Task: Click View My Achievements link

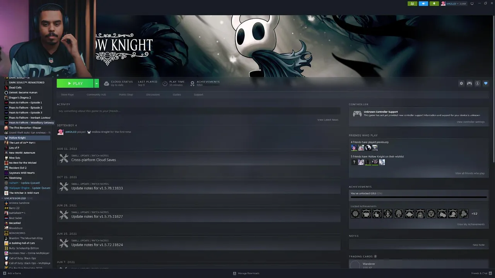Action: [471, 224]
